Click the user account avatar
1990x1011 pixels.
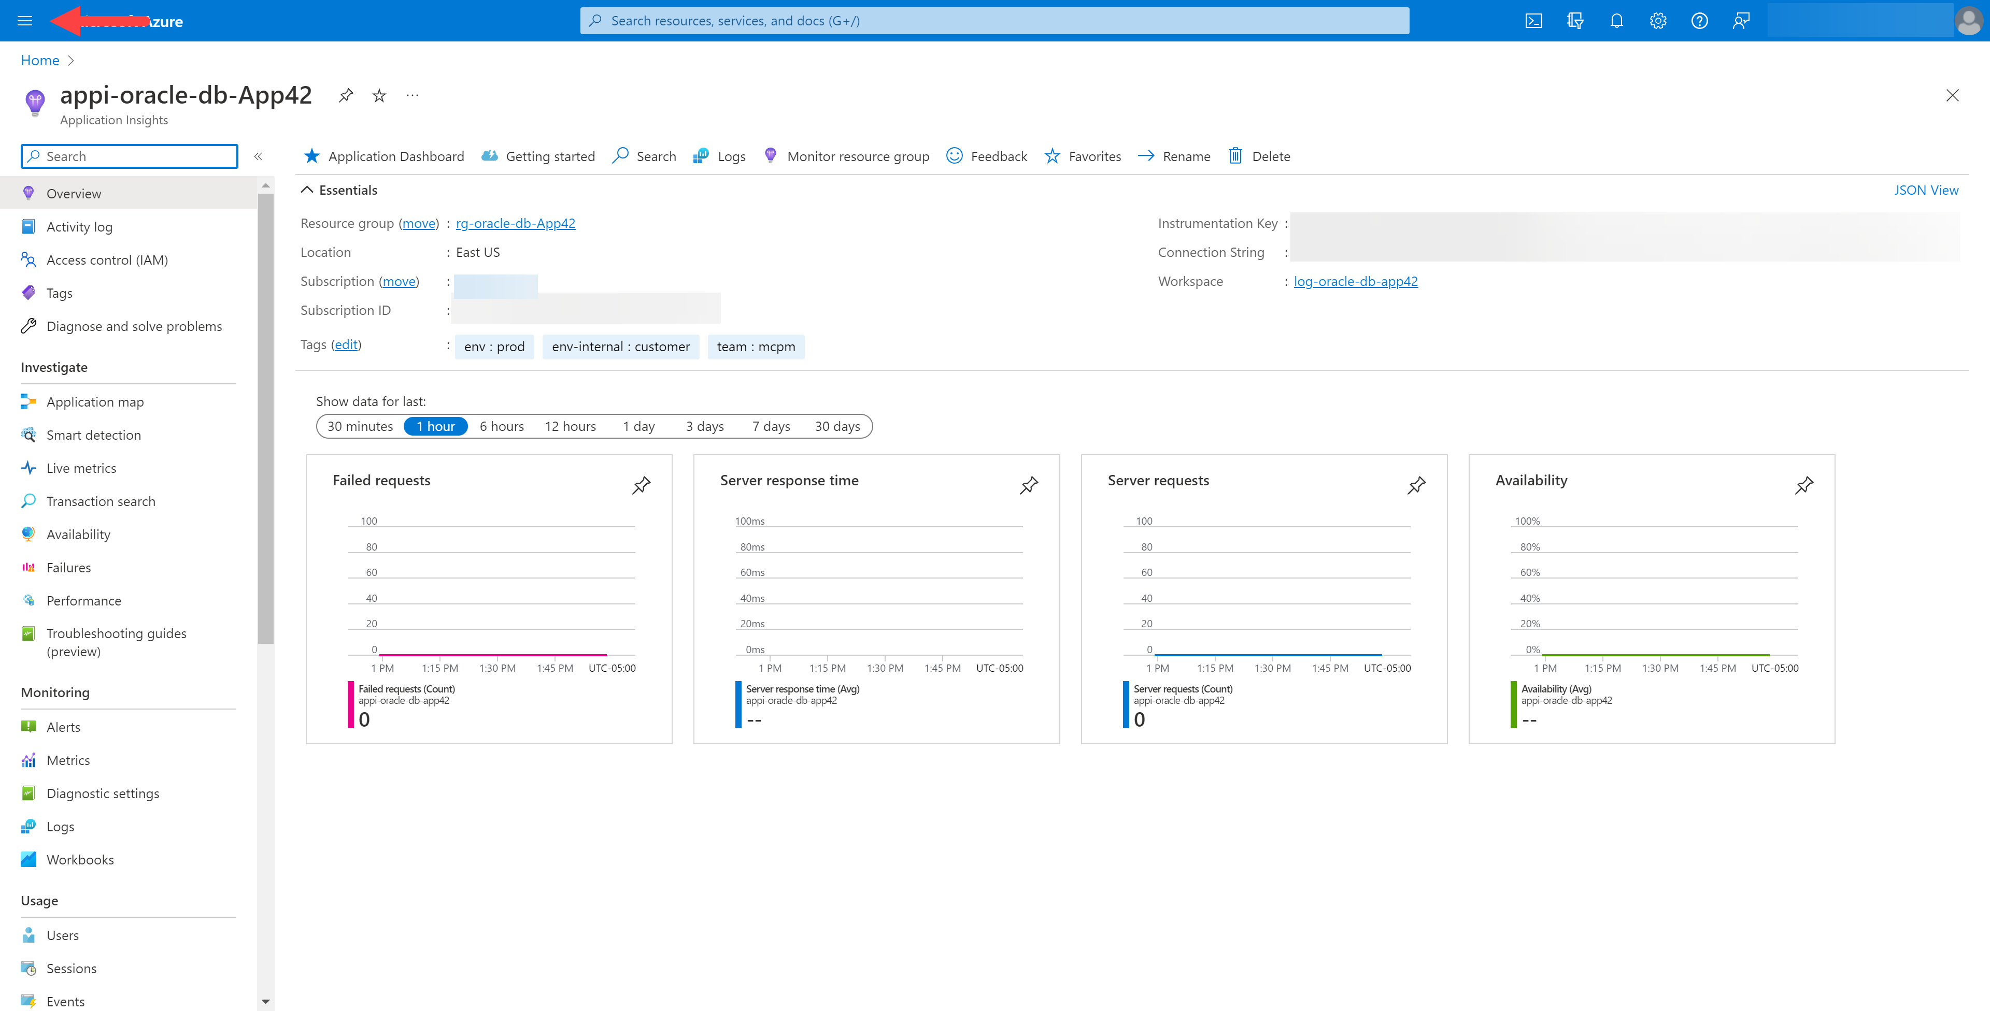pyautogui.click(x=1968, y=21)
